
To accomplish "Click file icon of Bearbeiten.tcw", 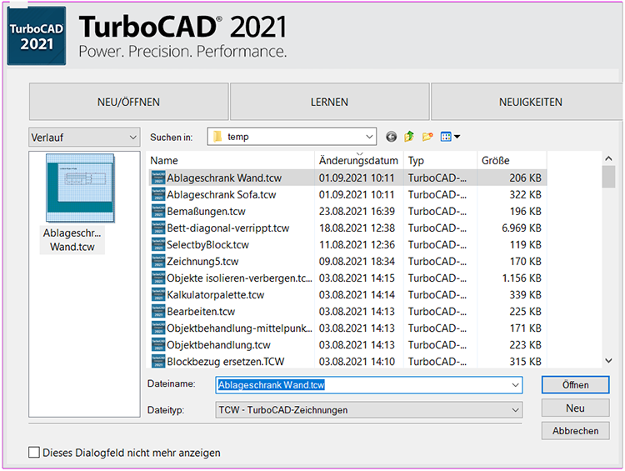I will pos(158,312).
